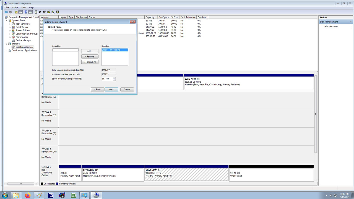Open the camera app taskbar icon
Screen dimensions: 354x199
click(x=62, y=195)
